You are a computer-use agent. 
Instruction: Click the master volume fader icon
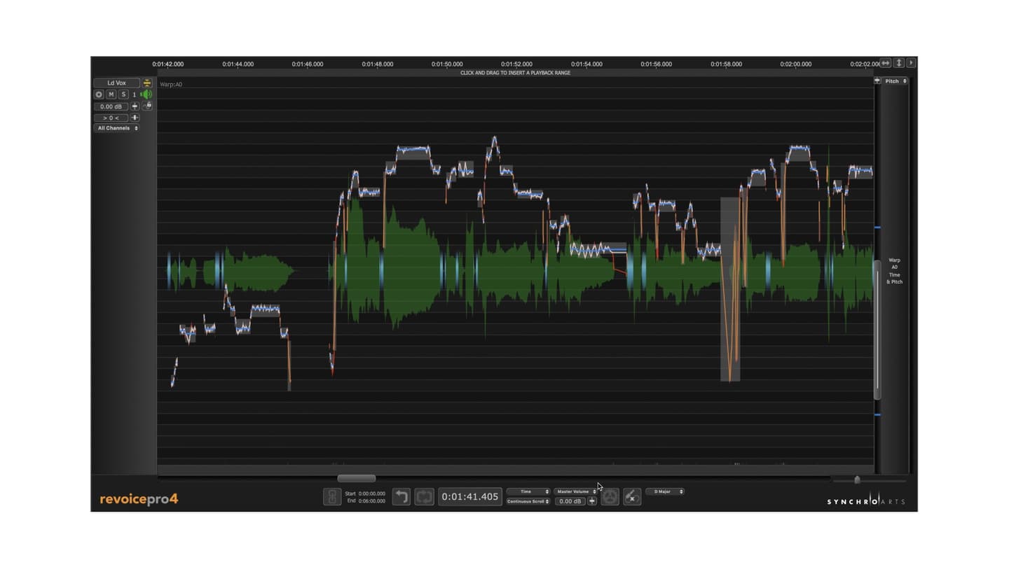coord(592,501)
